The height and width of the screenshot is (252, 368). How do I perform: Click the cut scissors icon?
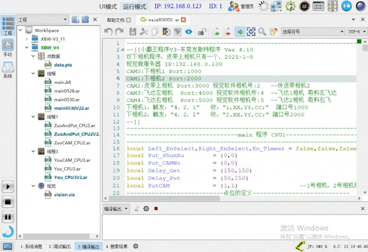144,32
